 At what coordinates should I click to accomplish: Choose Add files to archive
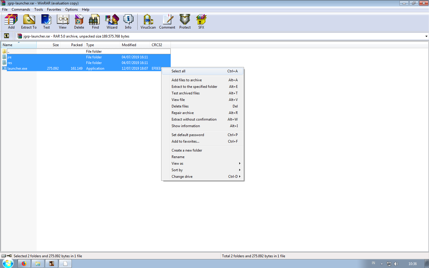[203, 80]
